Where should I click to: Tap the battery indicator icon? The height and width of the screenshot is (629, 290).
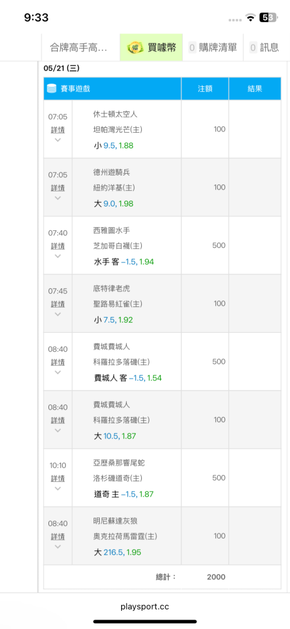coord(267,17)
